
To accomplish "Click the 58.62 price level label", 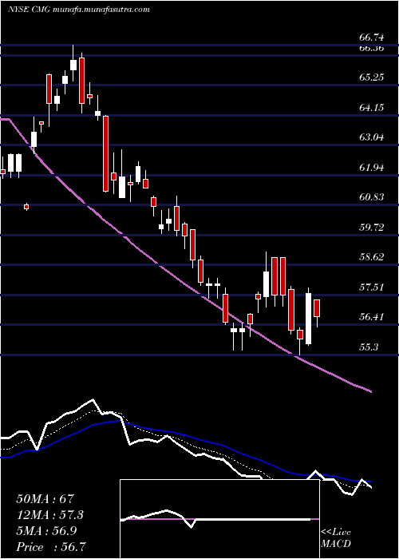I will [371, 256].
